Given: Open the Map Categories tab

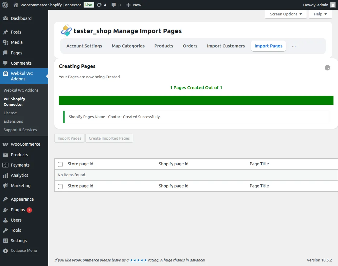Looking at the screenshot, I should (128, 46).
